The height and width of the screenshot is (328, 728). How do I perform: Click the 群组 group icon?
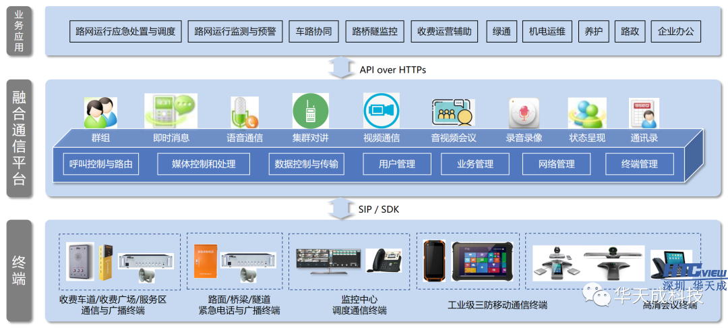pos(100,112)
